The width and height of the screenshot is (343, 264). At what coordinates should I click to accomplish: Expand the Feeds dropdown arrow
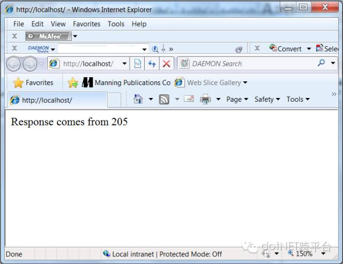pos(177,100)
